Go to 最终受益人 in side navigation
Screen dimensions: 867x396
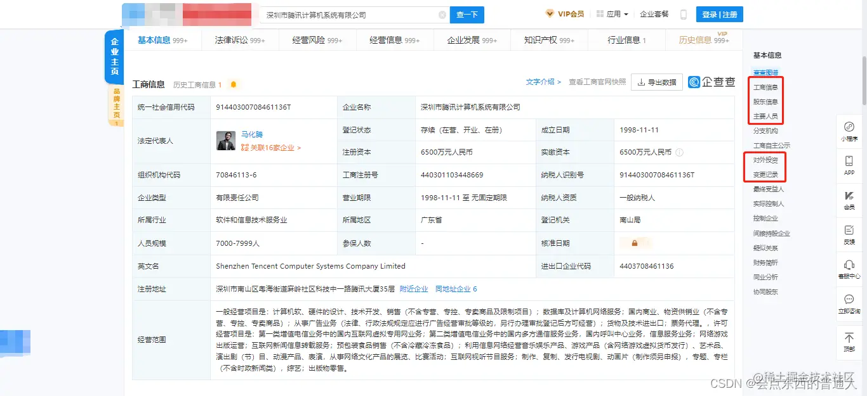pyautogui.click(x=769, y=189)
